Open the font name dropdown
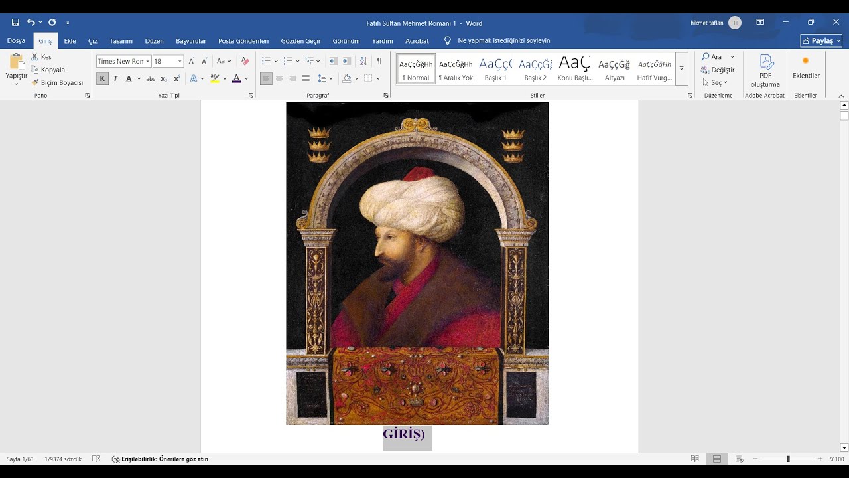The width and height of the screenshot is (849, 478). coord(147,61)
